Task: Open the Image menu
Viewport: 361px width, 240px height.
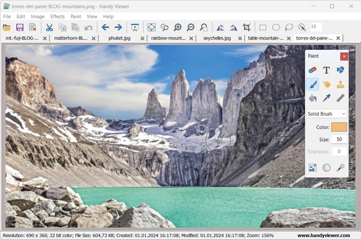Action: pos(38,16)
